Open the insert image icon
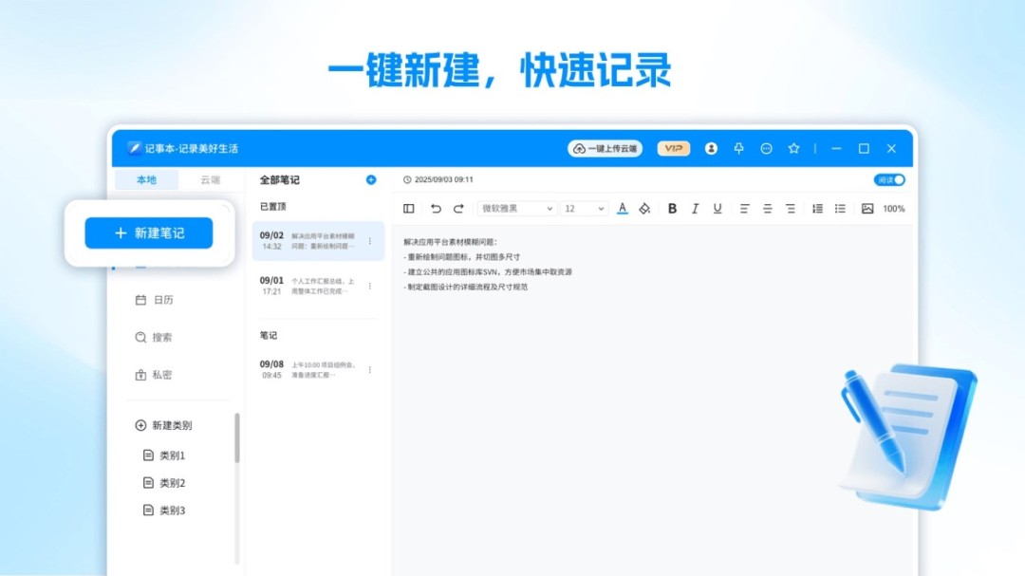This screenshot has width=1025, height=576. tap(867, 209)
